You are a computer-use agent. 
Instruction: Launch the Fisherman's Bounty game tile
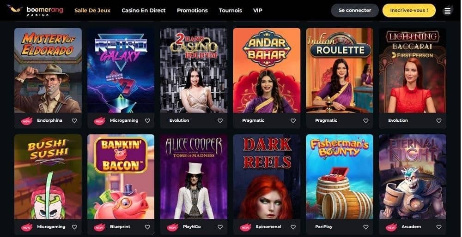[340, 177]
